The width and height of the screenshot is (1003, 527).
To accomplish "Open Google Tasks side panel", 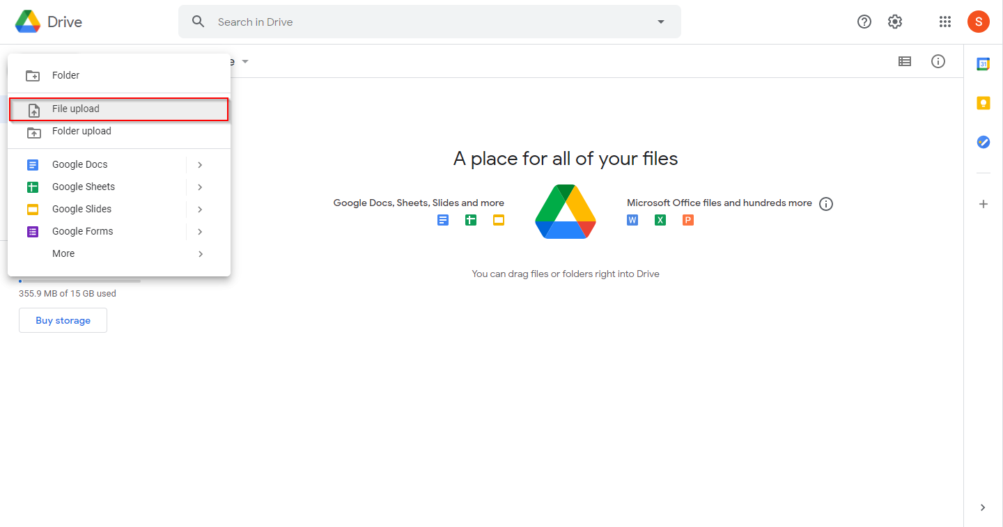I will pyautogui.click(x=983, y=142).
